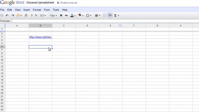Select row 6 header

pyautogui.click(x=2, y=47)
